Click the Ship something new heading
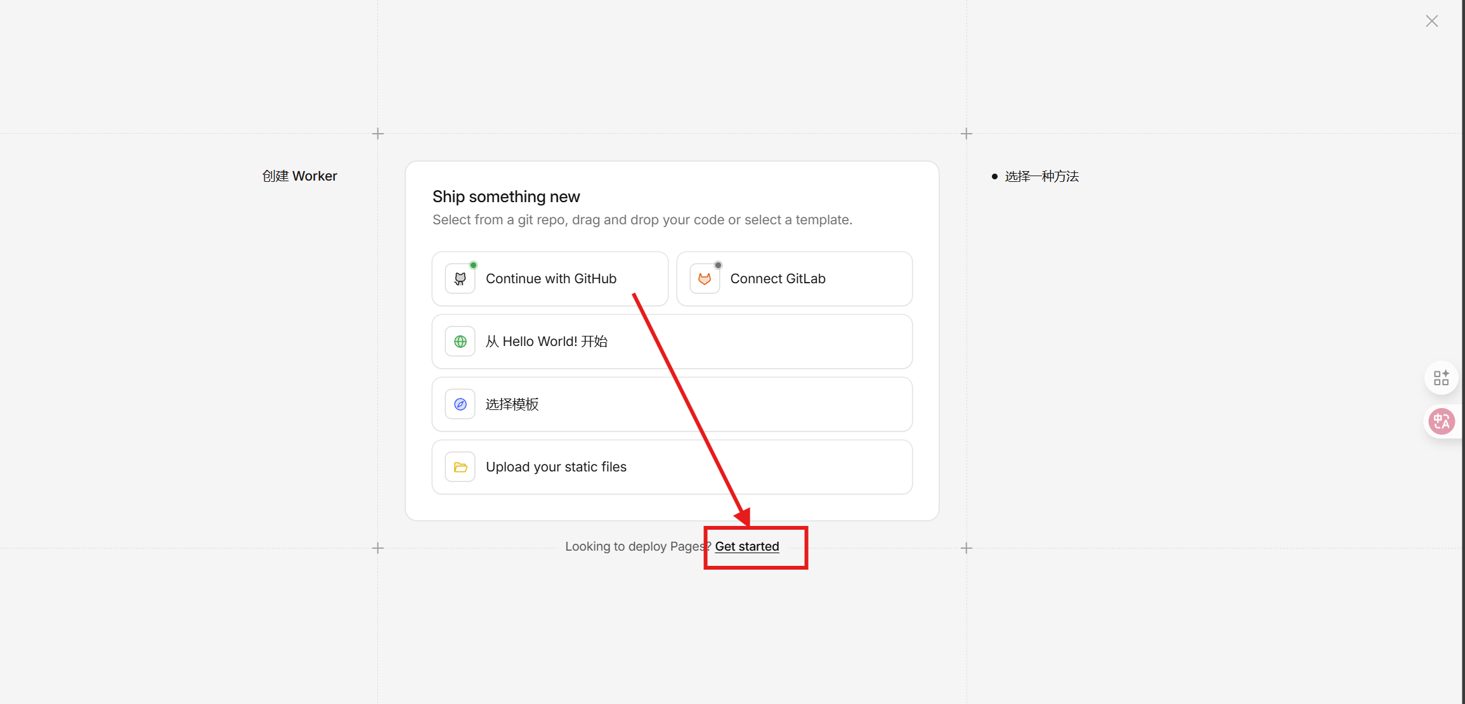This screenshot has width=1465, height=704. [505, 196]
